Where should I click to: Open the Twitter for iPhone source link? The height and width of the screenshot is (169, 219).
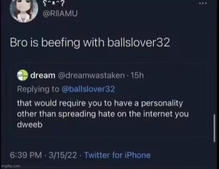click(117, 155)
